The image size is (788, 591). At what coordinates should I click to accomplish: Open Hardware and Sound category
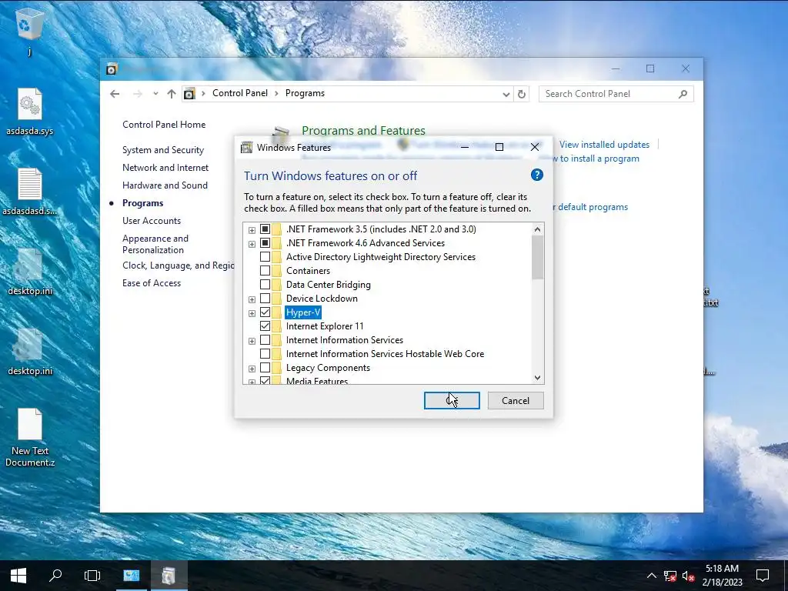(x=165, y=185)
